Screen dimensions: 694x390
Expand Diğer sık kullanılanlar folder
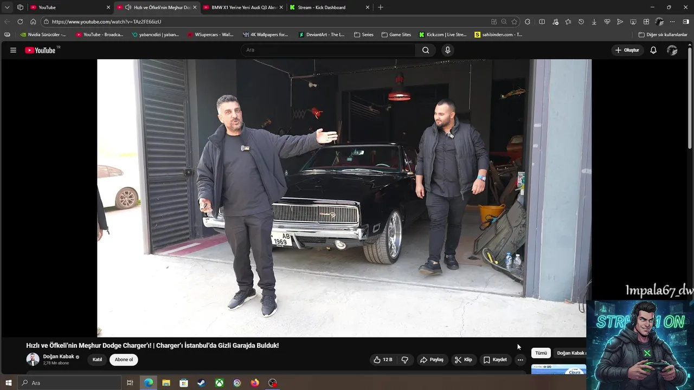coord(663,35)
